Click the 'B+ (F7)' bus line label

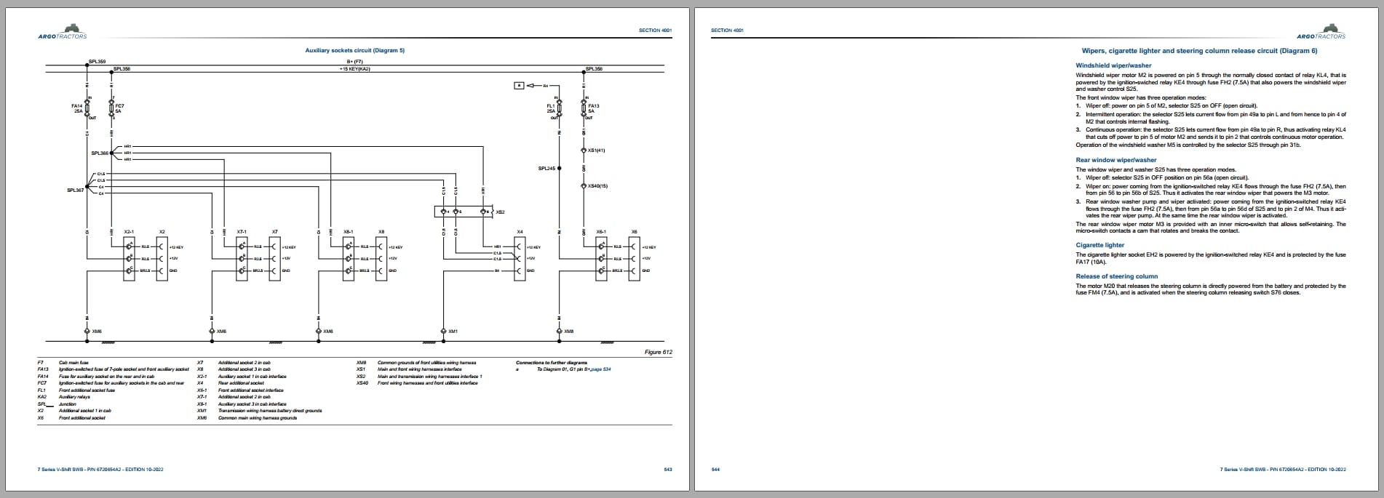coord(354,62)
